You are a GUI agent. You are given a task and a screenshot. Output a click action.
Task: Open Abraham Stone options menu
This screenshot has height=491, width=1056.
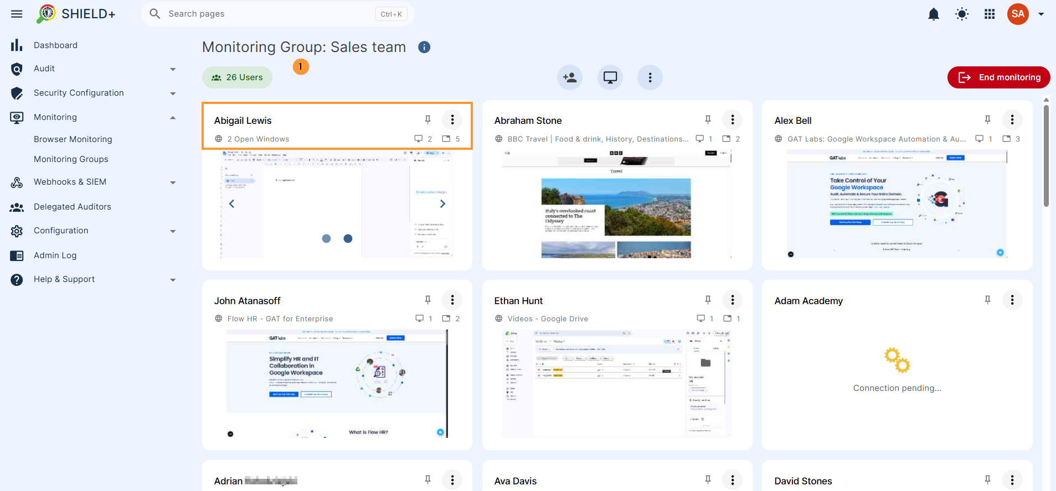tap(733, 119)
